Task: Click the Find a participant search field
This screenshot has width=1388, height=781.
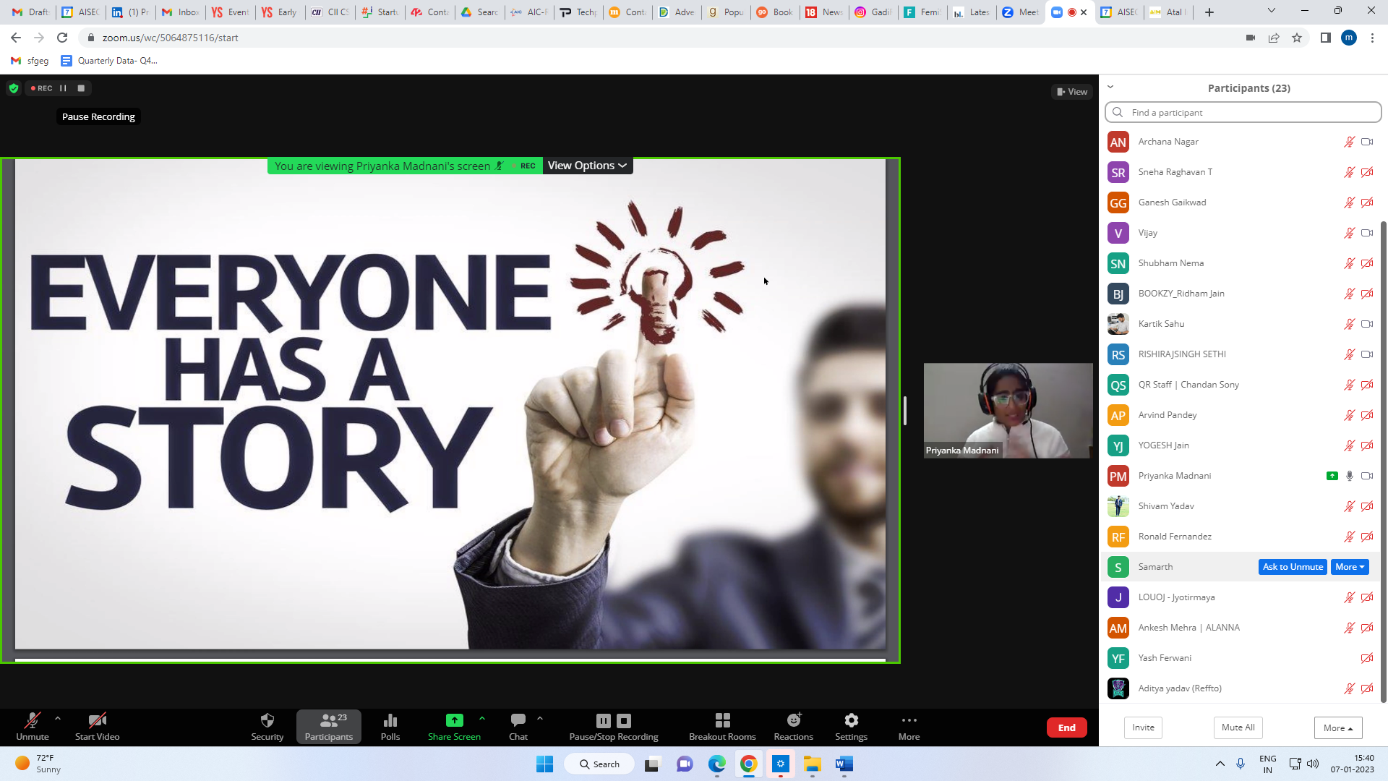Action: pyautogui.click(x=1243, y=113)
